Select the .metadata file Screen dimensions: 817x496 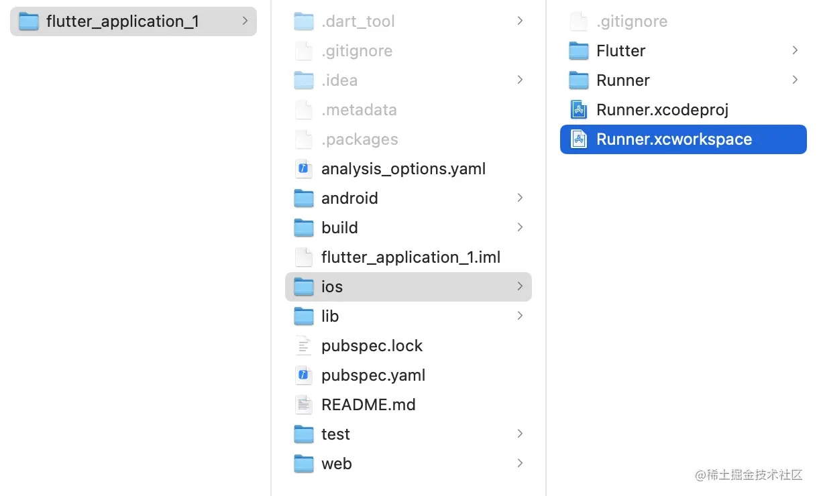[359, 110]
